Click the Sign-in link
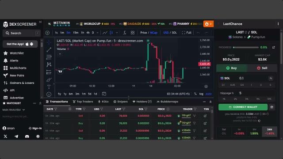This screenshot has height=159, width=283. (35, 129)
